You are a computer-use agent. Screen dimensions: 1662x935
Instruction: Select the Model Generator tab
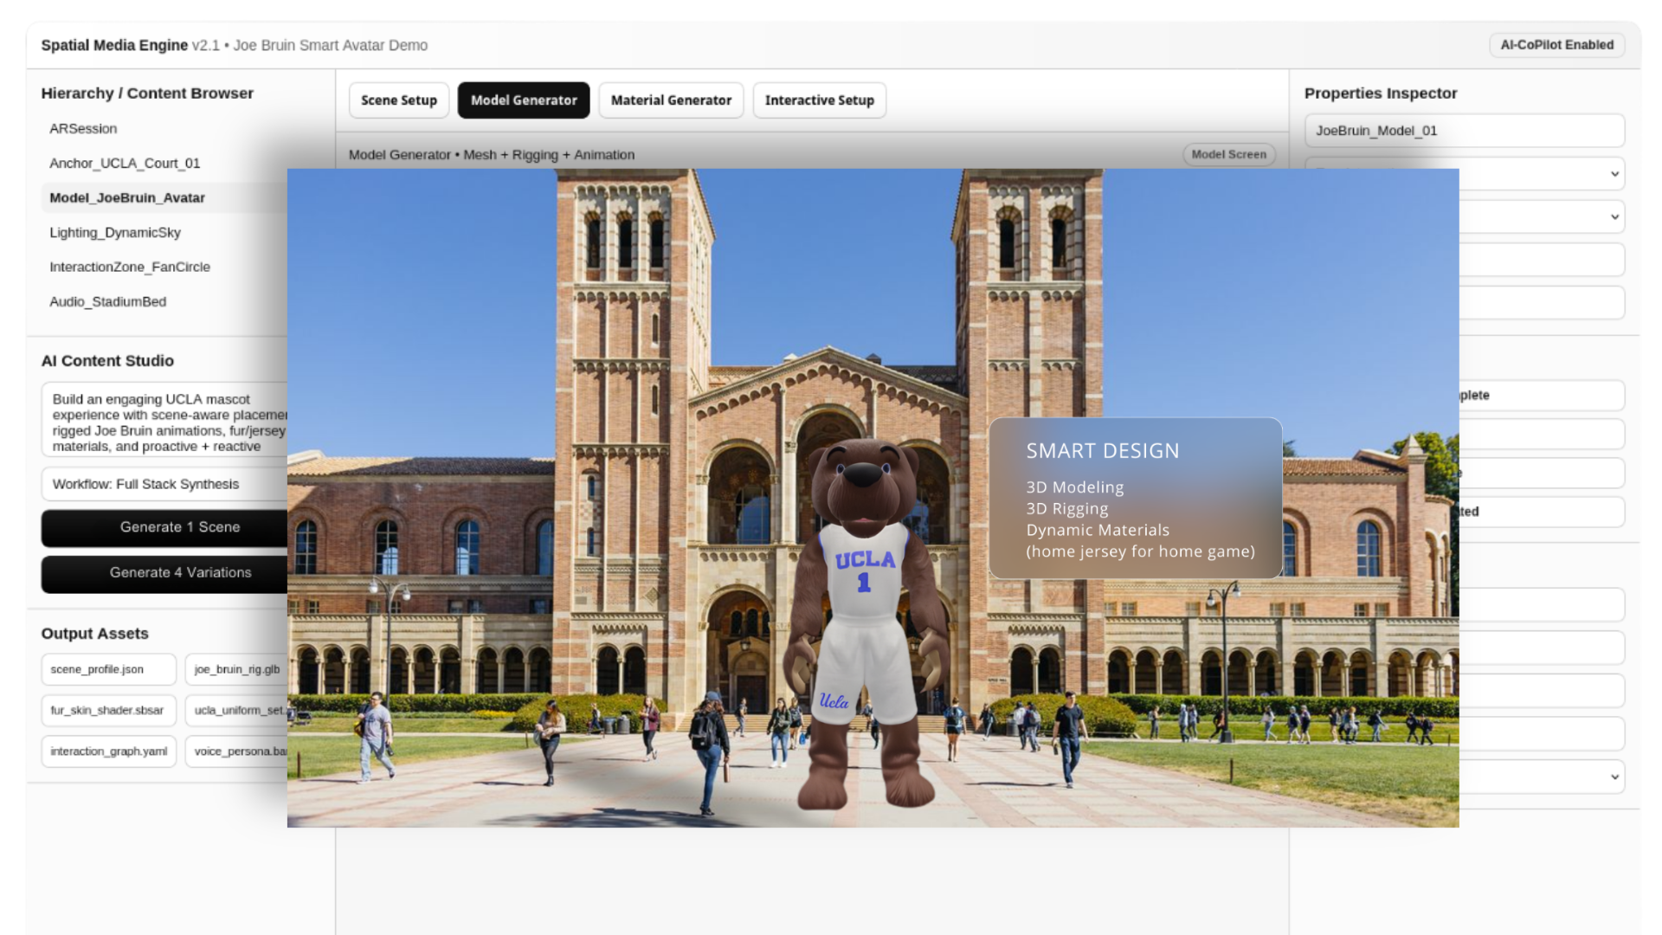point(524,100)
